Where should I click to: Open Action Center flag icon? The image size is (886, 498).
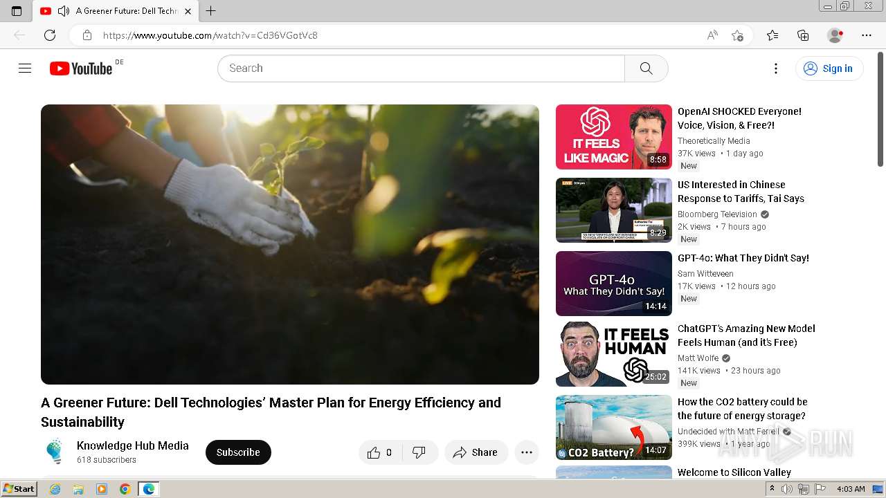pyautogui.click(x=820, y=489)
